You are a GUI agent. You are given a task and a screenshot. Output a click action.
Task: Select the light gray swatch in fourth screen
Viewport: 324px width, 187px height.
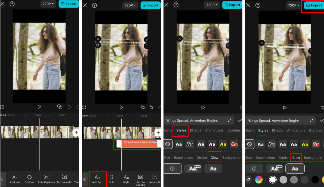[x=283, y=179]
